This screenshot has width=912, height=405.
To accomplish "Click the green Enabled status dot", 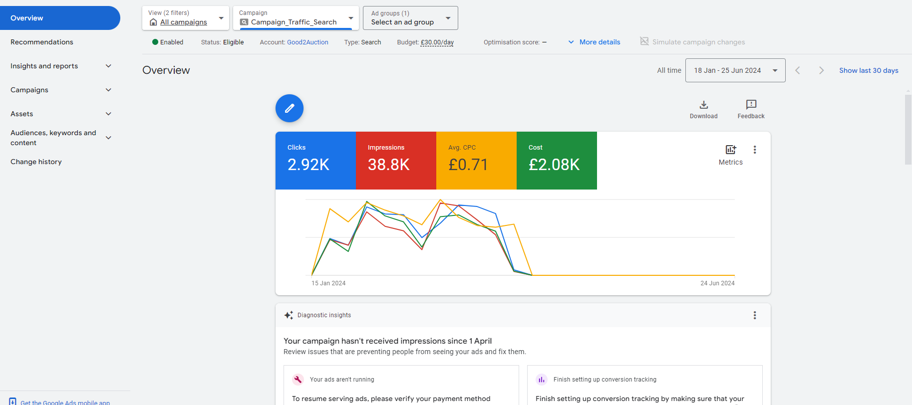I will 155,42.
